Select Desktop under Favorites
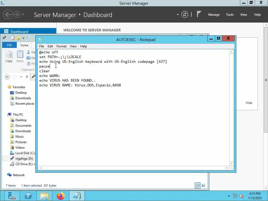268x201 pixels. (18, 93)
